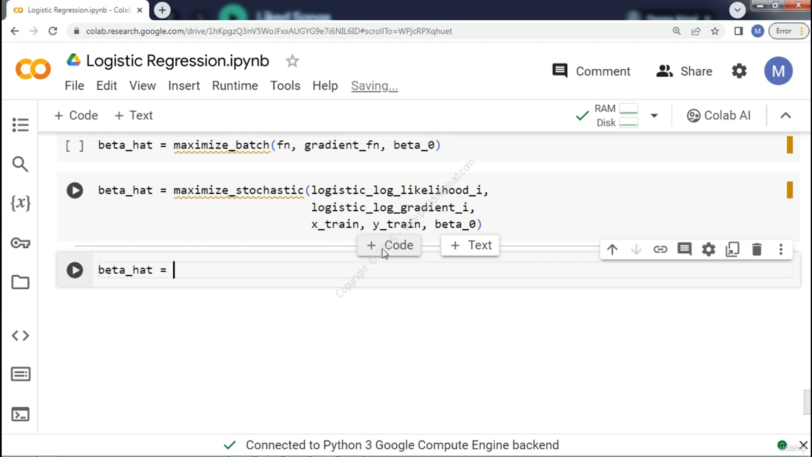The height and width of the screenshot is (457, 812).
Task: Open the File menu
Action: 74,86
